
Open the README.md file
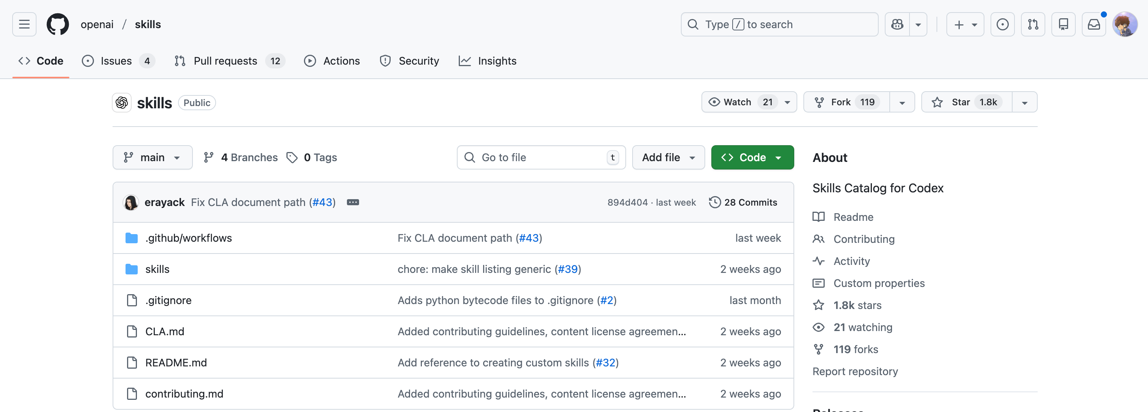click(x=176, y=363)
